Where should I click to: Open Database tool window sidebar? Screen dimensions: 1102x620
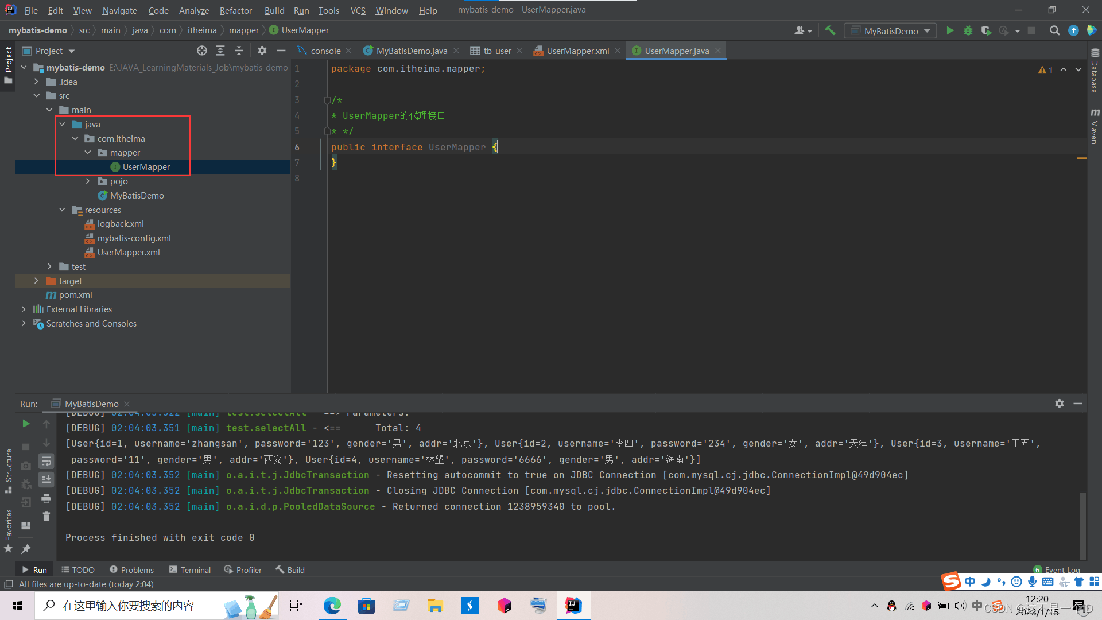1095,70
